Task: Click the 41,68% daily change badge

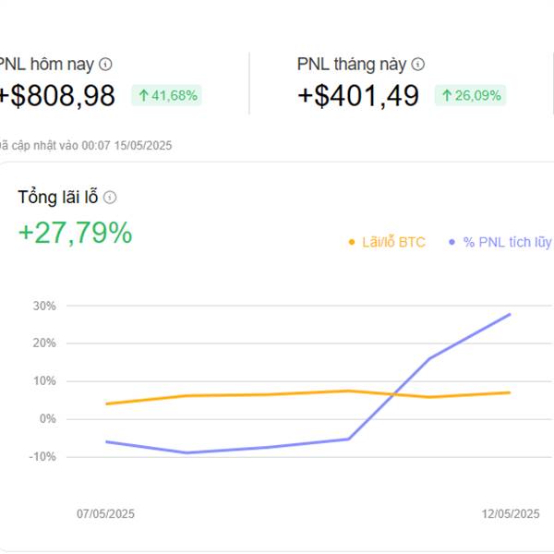Action: click(167, 95)
